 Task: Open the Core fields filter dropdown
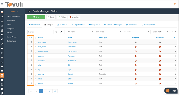(x=108, y=32)
